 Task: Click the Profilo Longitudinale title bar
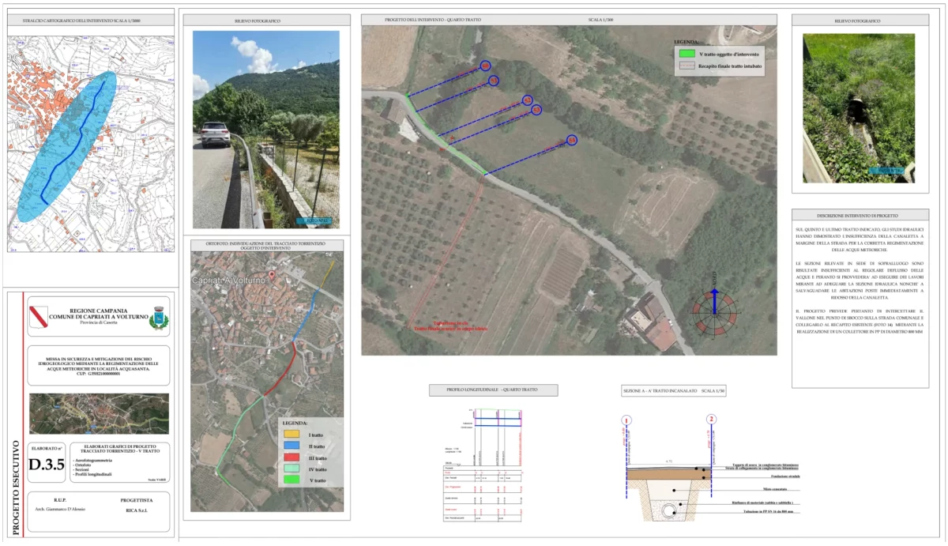pos(494,390)
